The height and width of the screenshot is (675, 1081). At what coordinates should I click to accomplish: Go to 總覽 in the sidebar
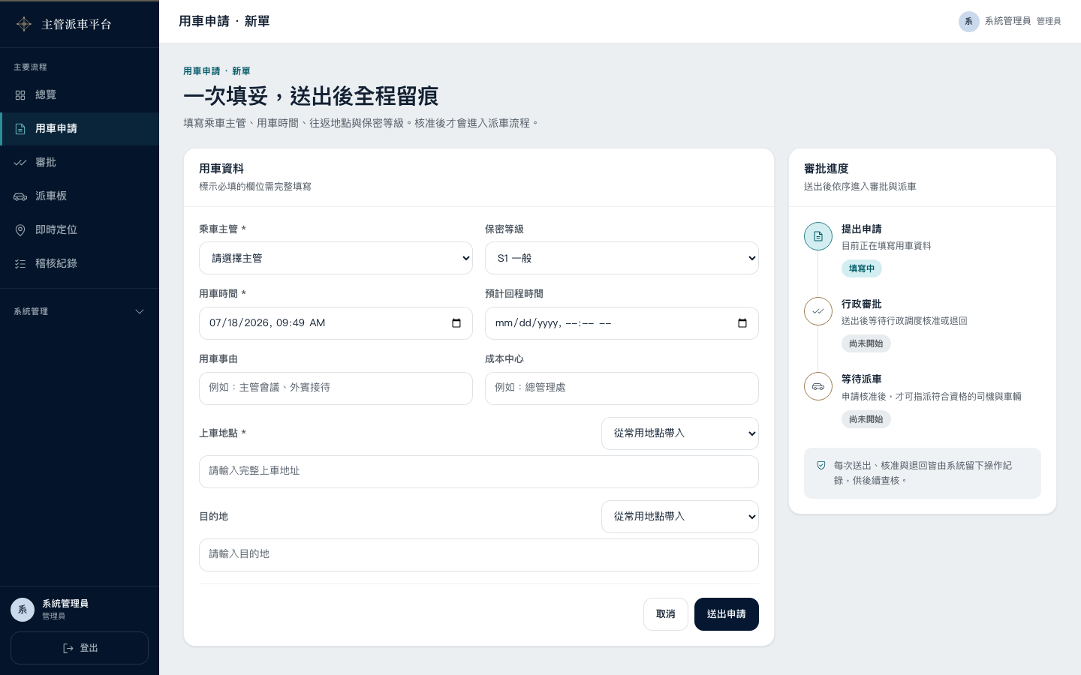(x=80, y=95)
